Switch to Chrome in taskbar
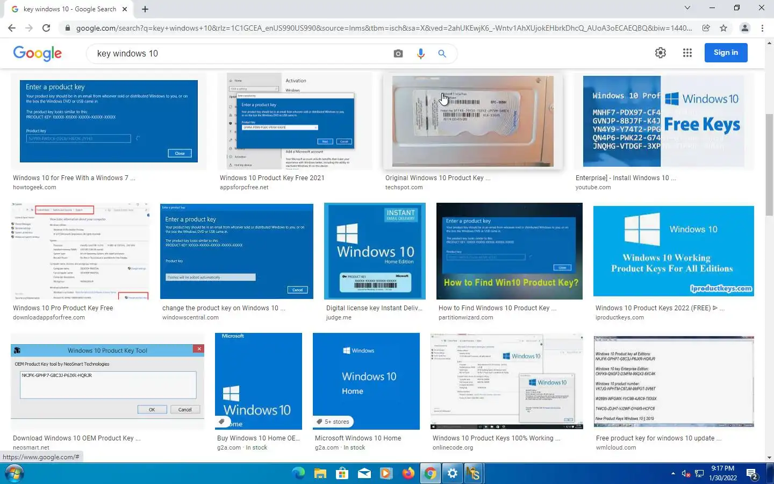The image size is (774, 484). (431, 473)
